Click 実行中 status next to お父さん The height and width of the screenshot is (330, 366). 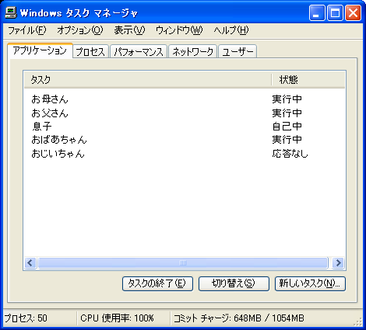[x=287, y=113]
